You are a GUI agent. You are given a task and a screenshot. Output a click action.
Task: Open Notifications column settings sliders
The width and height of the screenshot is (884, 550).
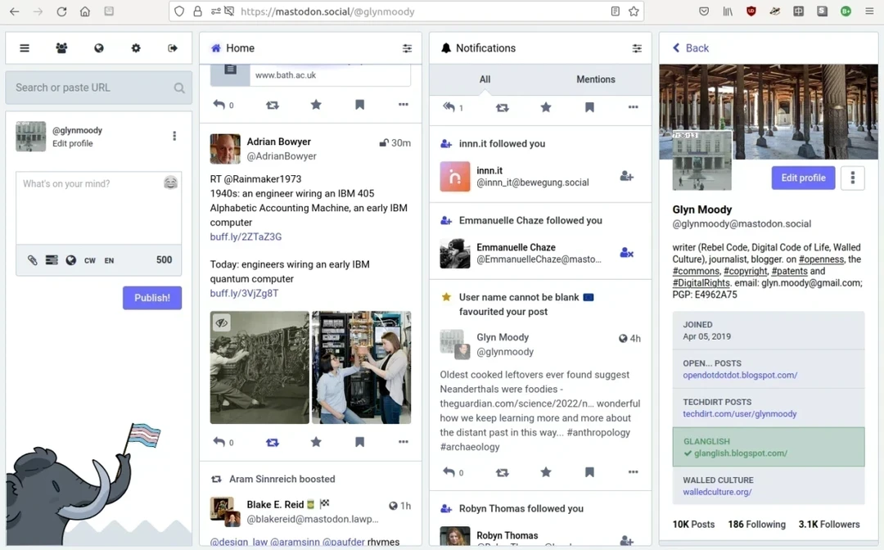(x=637, y=48)
